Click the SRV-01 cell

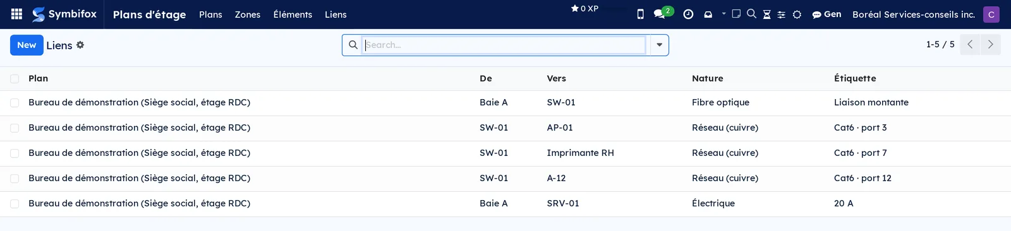(563, 203)
